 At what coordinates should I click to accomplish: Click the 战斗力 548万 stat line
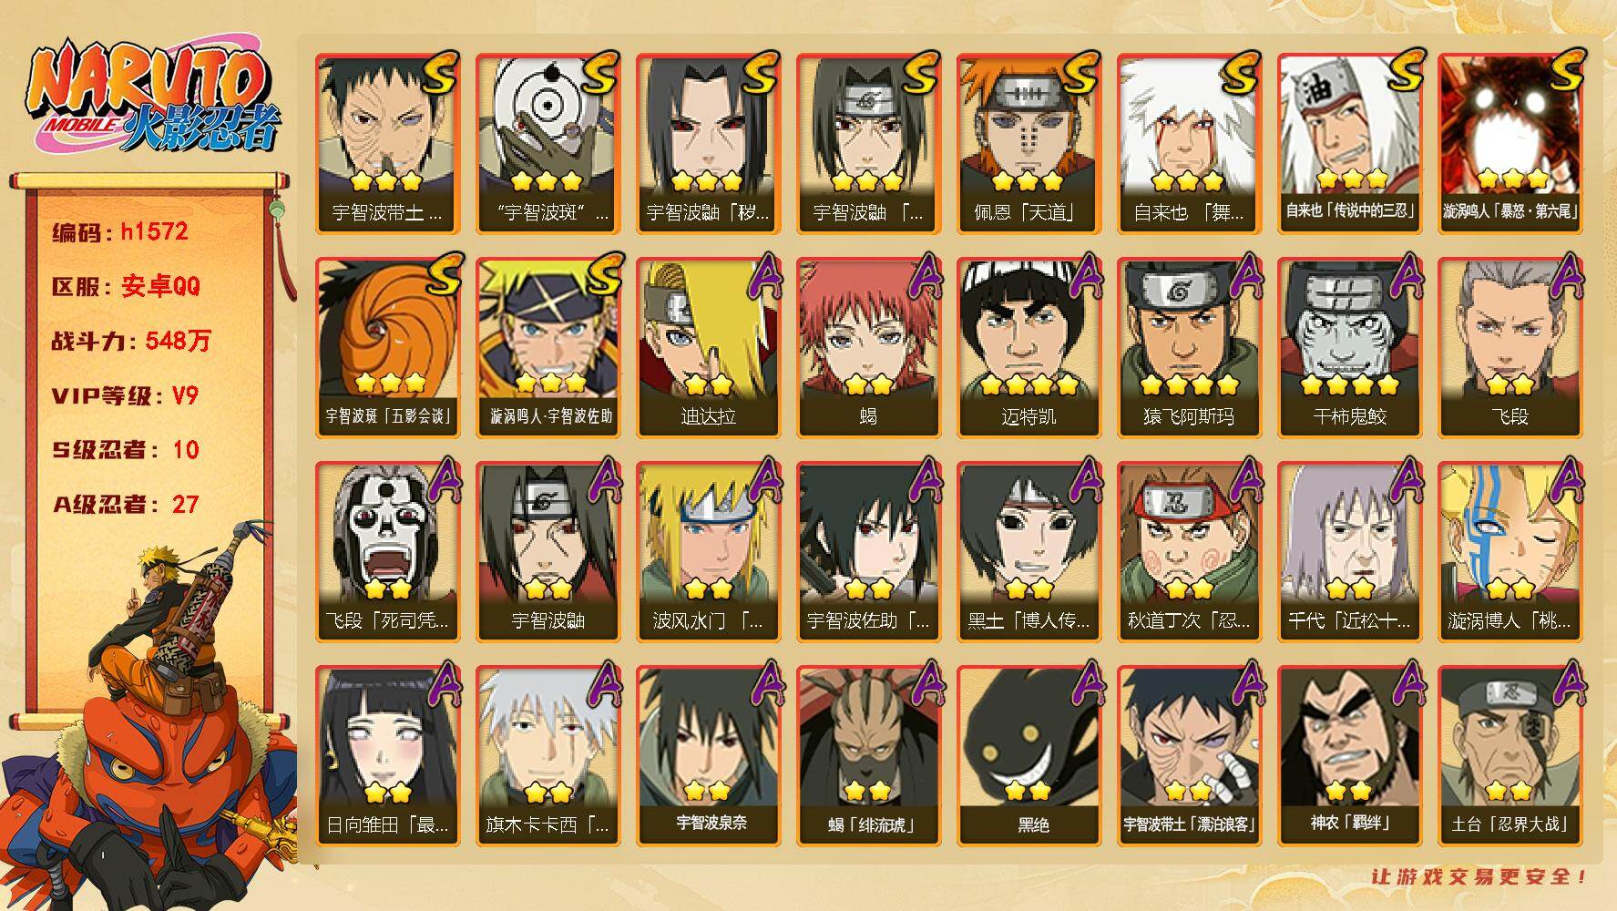click(x=131, y=342)
